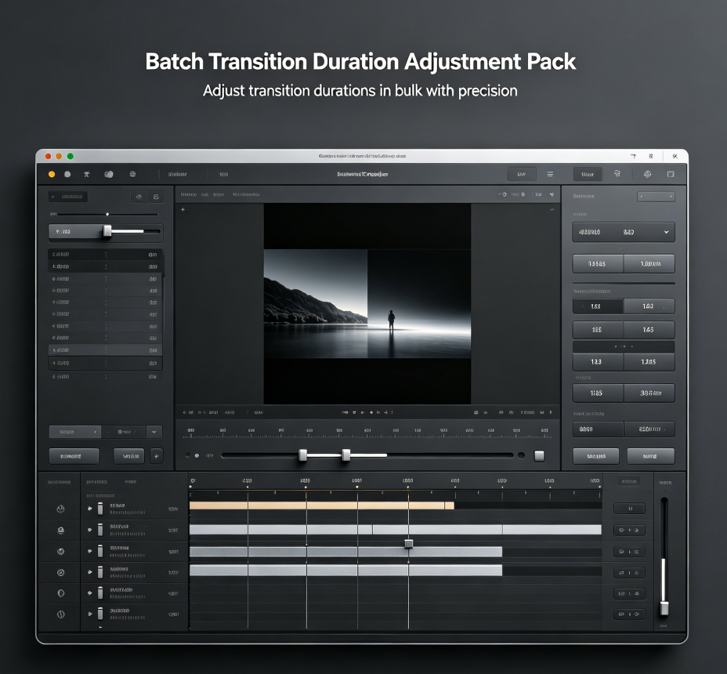727x674 pixels.
Task: Toggle the vertical switch on the third timeline track
Action: click(100, 551)
